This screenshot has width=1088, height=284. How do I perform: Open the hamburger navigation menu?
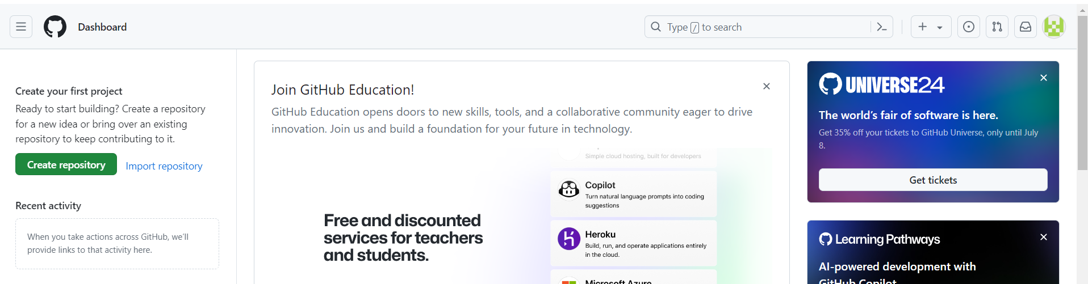21,27
